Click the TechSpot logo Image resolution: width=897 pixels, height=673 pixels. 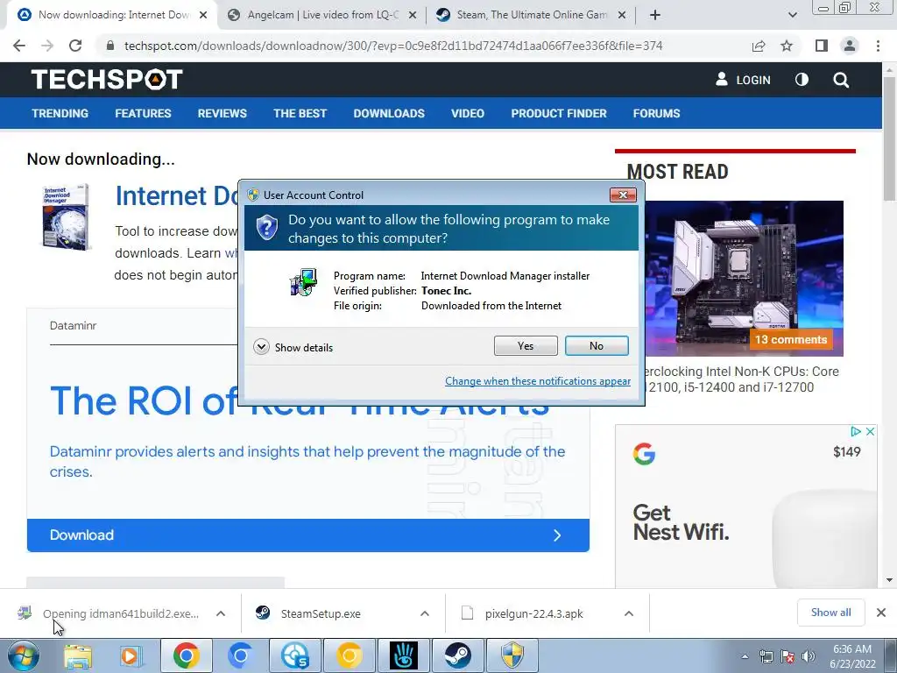107,80
